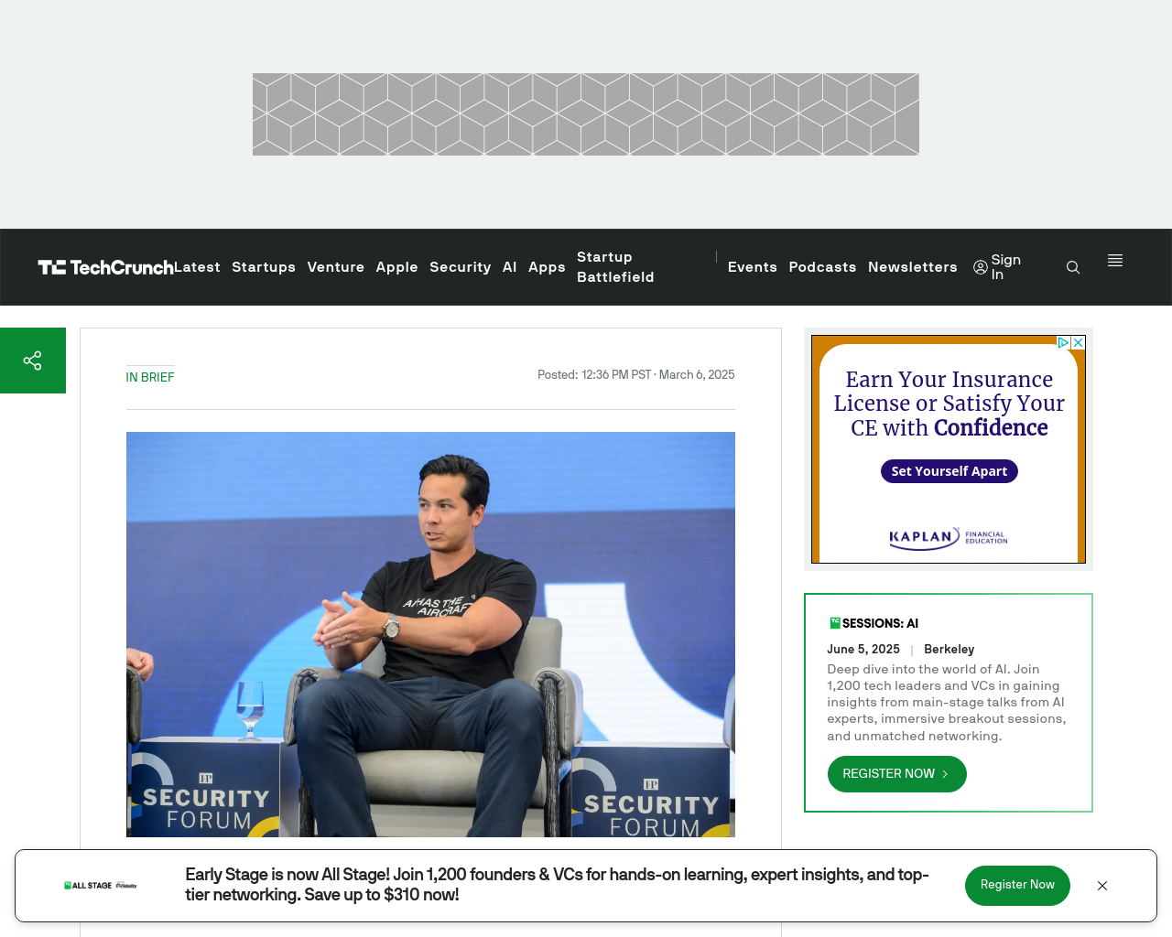The image size is (1172, 937).
Task: Go to the Startups section
Action: tap(264, 267)
